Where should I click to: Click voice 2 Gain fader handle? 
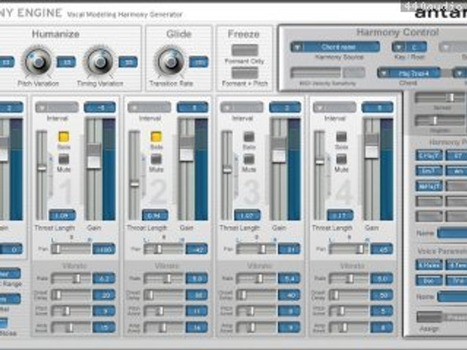tap(187, 149)
